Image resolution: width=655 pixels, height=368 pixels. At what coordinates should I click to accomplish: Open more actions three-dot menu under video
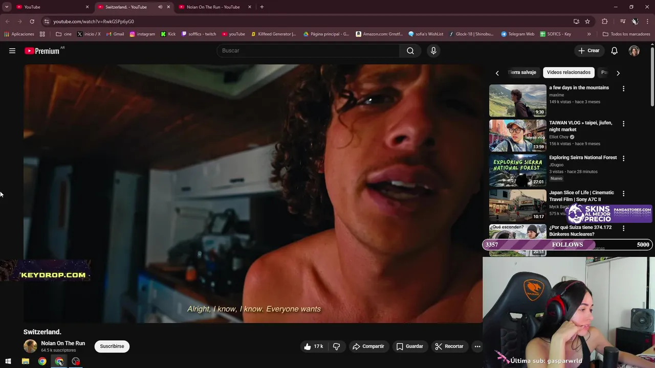[477, 347]
